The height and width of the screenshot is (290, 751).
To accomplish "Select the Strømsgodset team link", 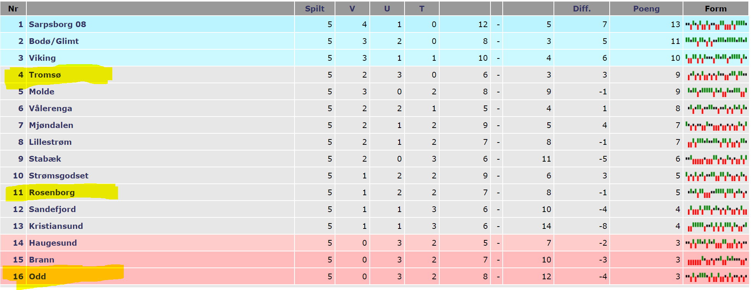I will coord(58,175).
